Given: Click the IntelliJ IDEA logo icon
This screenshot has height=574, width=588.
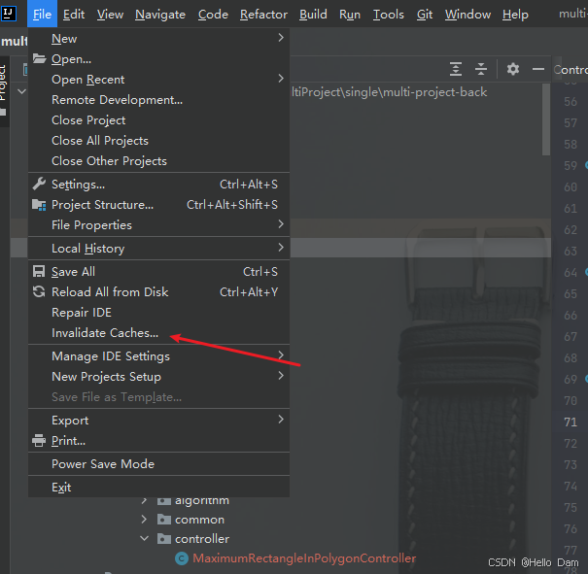Looking at the screenshot, I should point(9,14).
